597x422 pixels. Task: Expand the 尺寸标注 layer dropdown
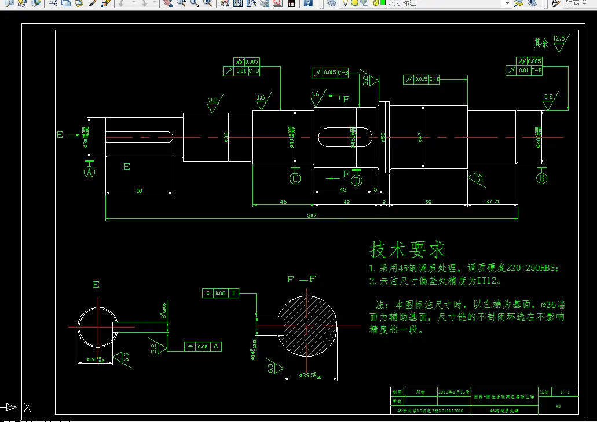[x=507, y=3]
